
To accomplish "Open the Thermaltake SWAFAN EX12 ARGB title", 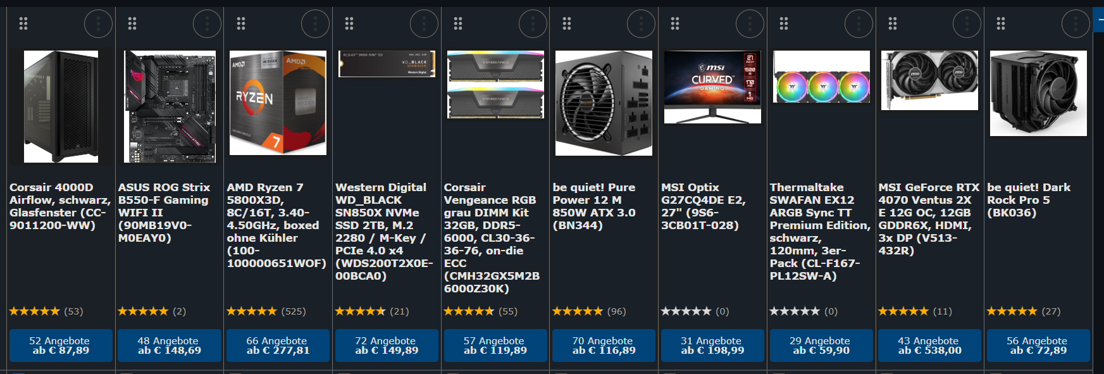I will coord(821,232).
